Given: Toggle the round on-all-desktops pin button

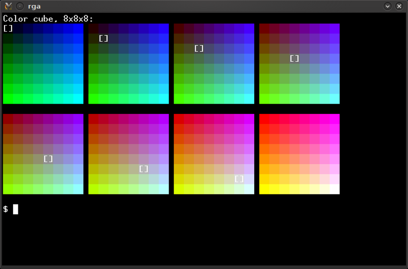Looking at the screenshot, I should tap(20, 6).
